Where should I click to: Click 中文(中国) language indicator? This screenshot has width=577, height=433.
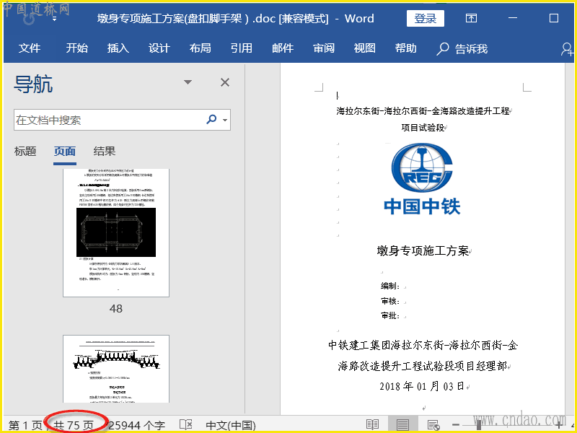(x=231, y=425)
